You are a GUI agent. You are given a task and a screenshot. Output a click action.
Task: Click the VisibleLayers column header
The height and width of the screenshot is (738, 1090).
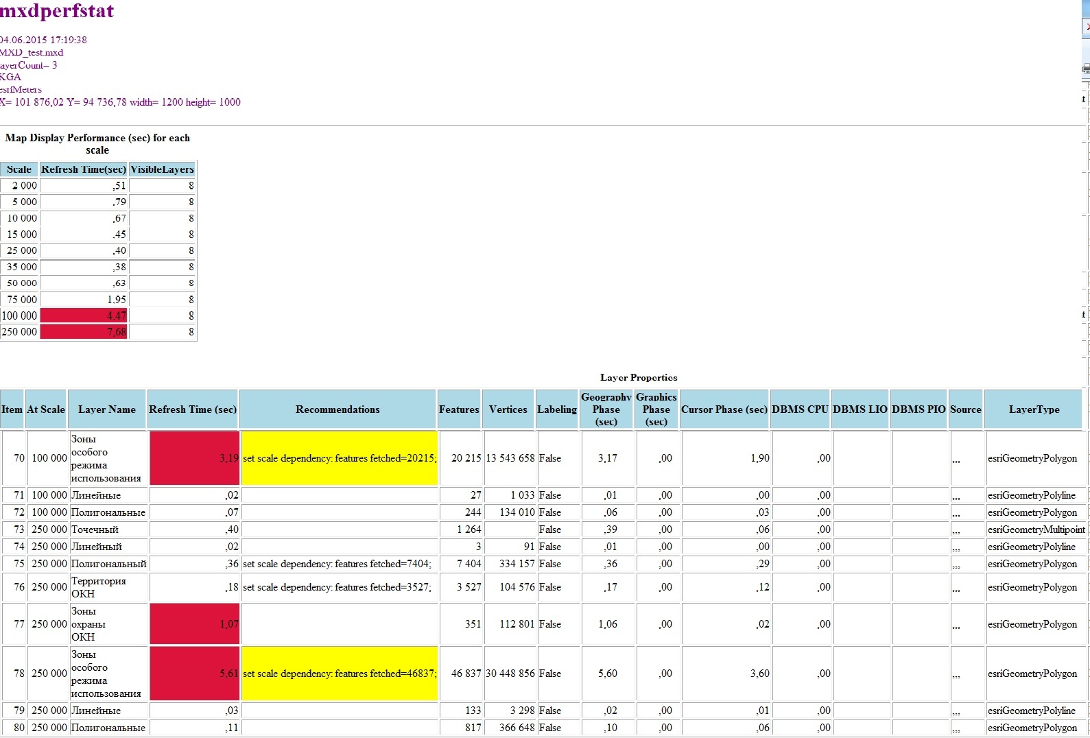click(162, 169)
